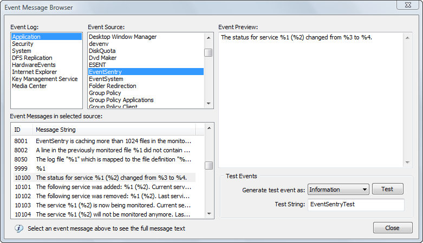Select Folder Redirection source

click(146, 86)
